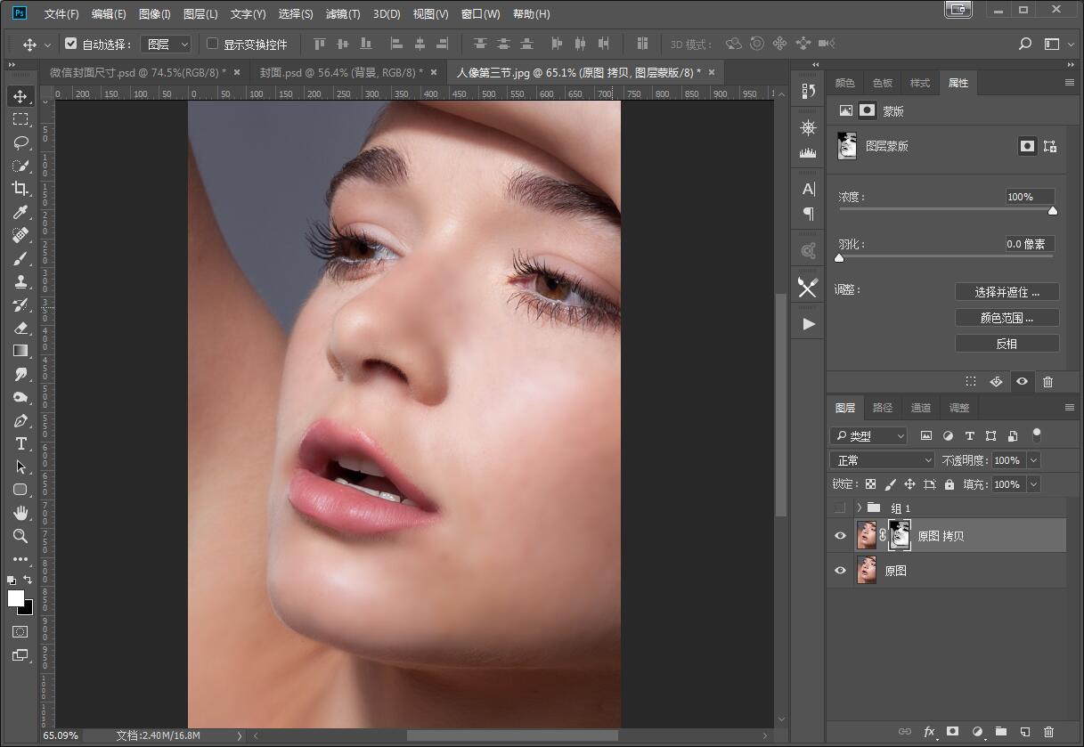This screenshot has height=747, width=1084.
Task: Toggle mask visibility eye in Properties panel
Action: pos(1022,382)
